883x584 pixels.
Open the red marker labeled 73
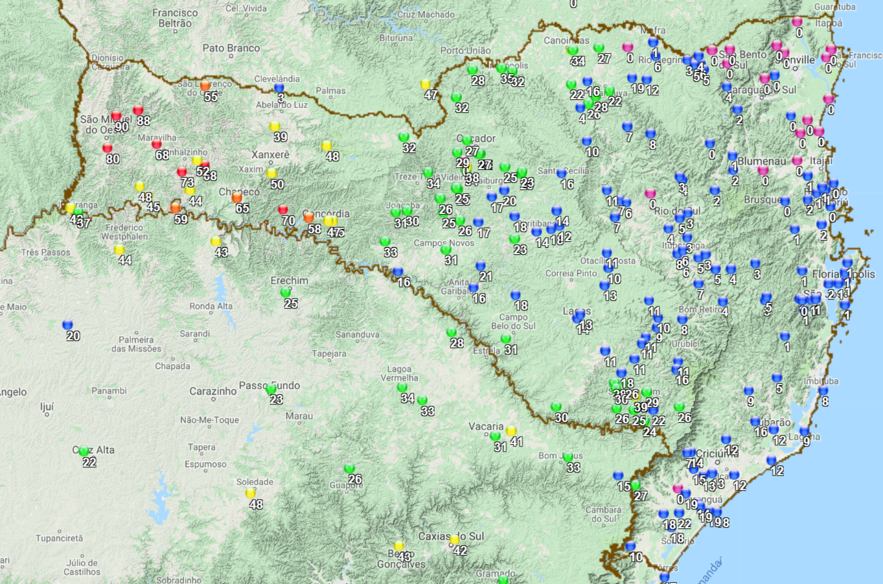click(x=182, y=172)
